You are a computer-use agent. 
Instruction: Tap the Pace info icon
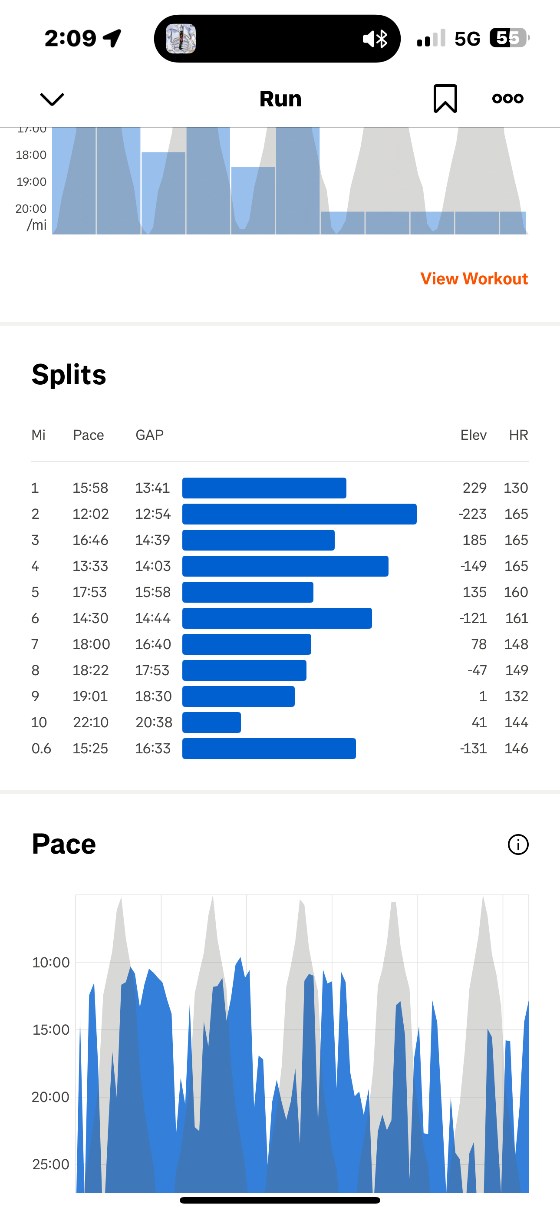tap(518, 844)
